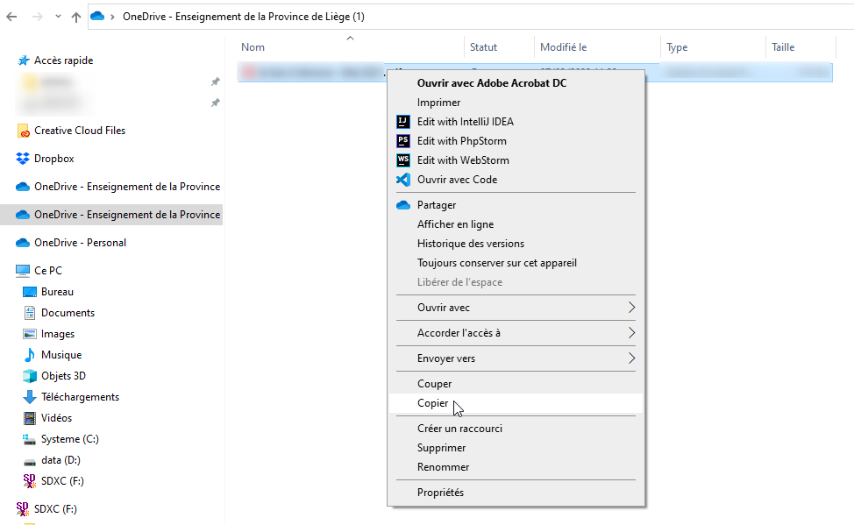Viewport: 854px width, 525px height.
Task: Expand the Ouvrir avec submenu arrow
Action: 631,308
